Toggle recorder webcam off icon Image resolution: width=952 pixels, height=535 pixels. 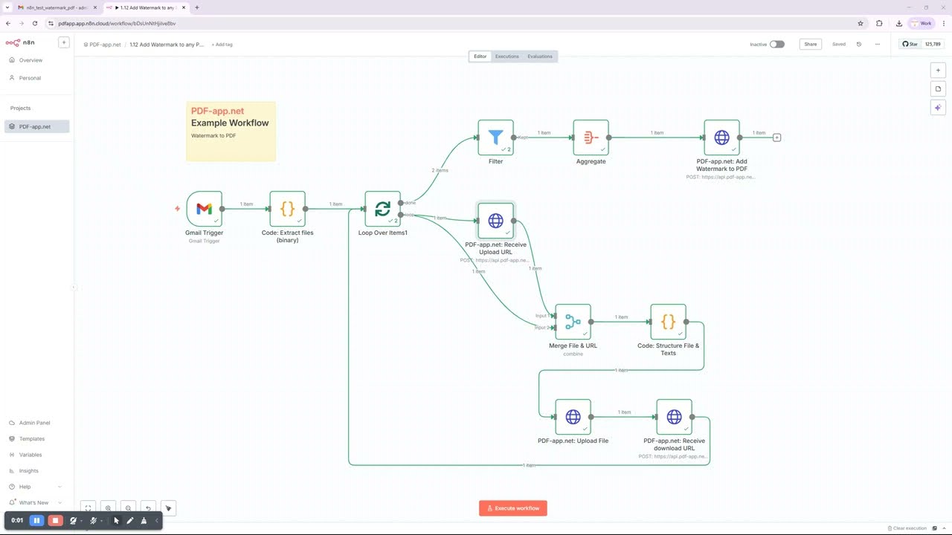(x=73, y=520)
